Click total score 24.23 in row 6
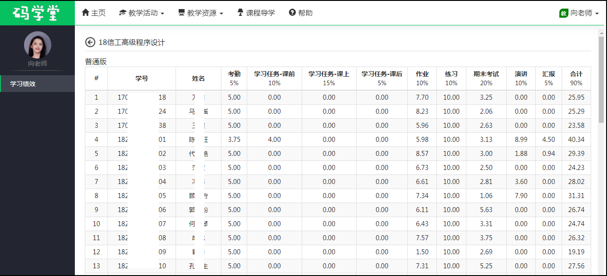The width and height of the screenshot is (607, 276). [x=576, y=168]
